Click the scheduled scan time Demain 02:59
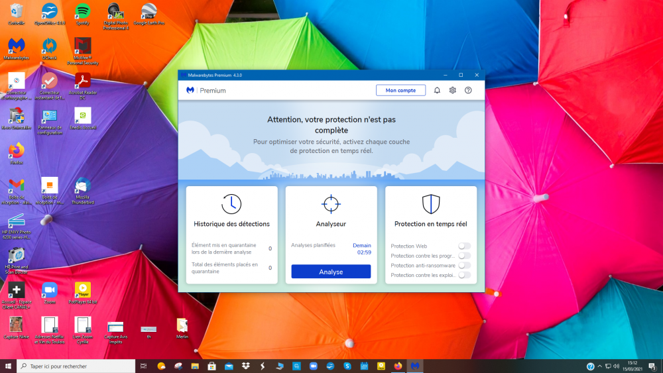Image resolution: width=663 pixels, height=373 pixels. click(x=363, y=249)
